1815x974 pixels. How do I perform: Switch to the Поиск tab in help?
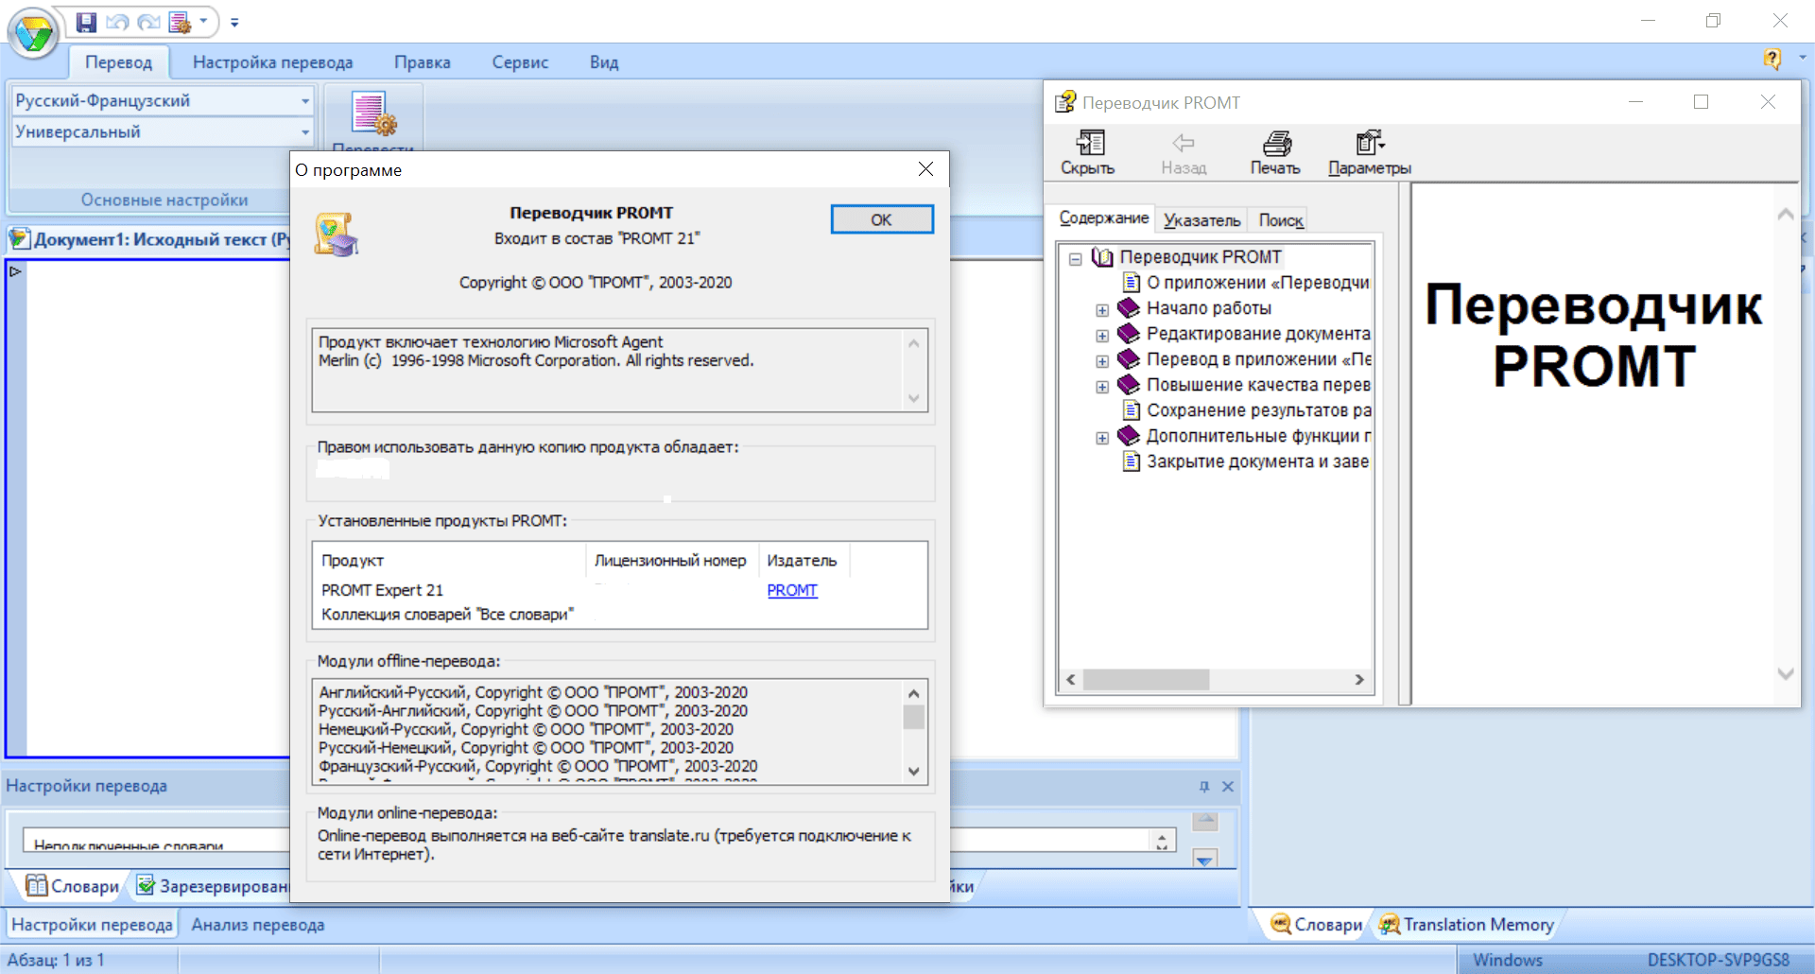click(1281, 220)
